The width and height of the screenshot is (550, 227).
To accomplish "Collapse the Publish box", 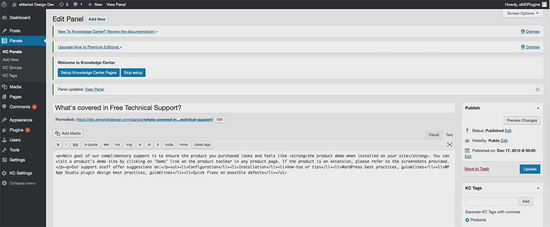I will (x=538, y=108).
